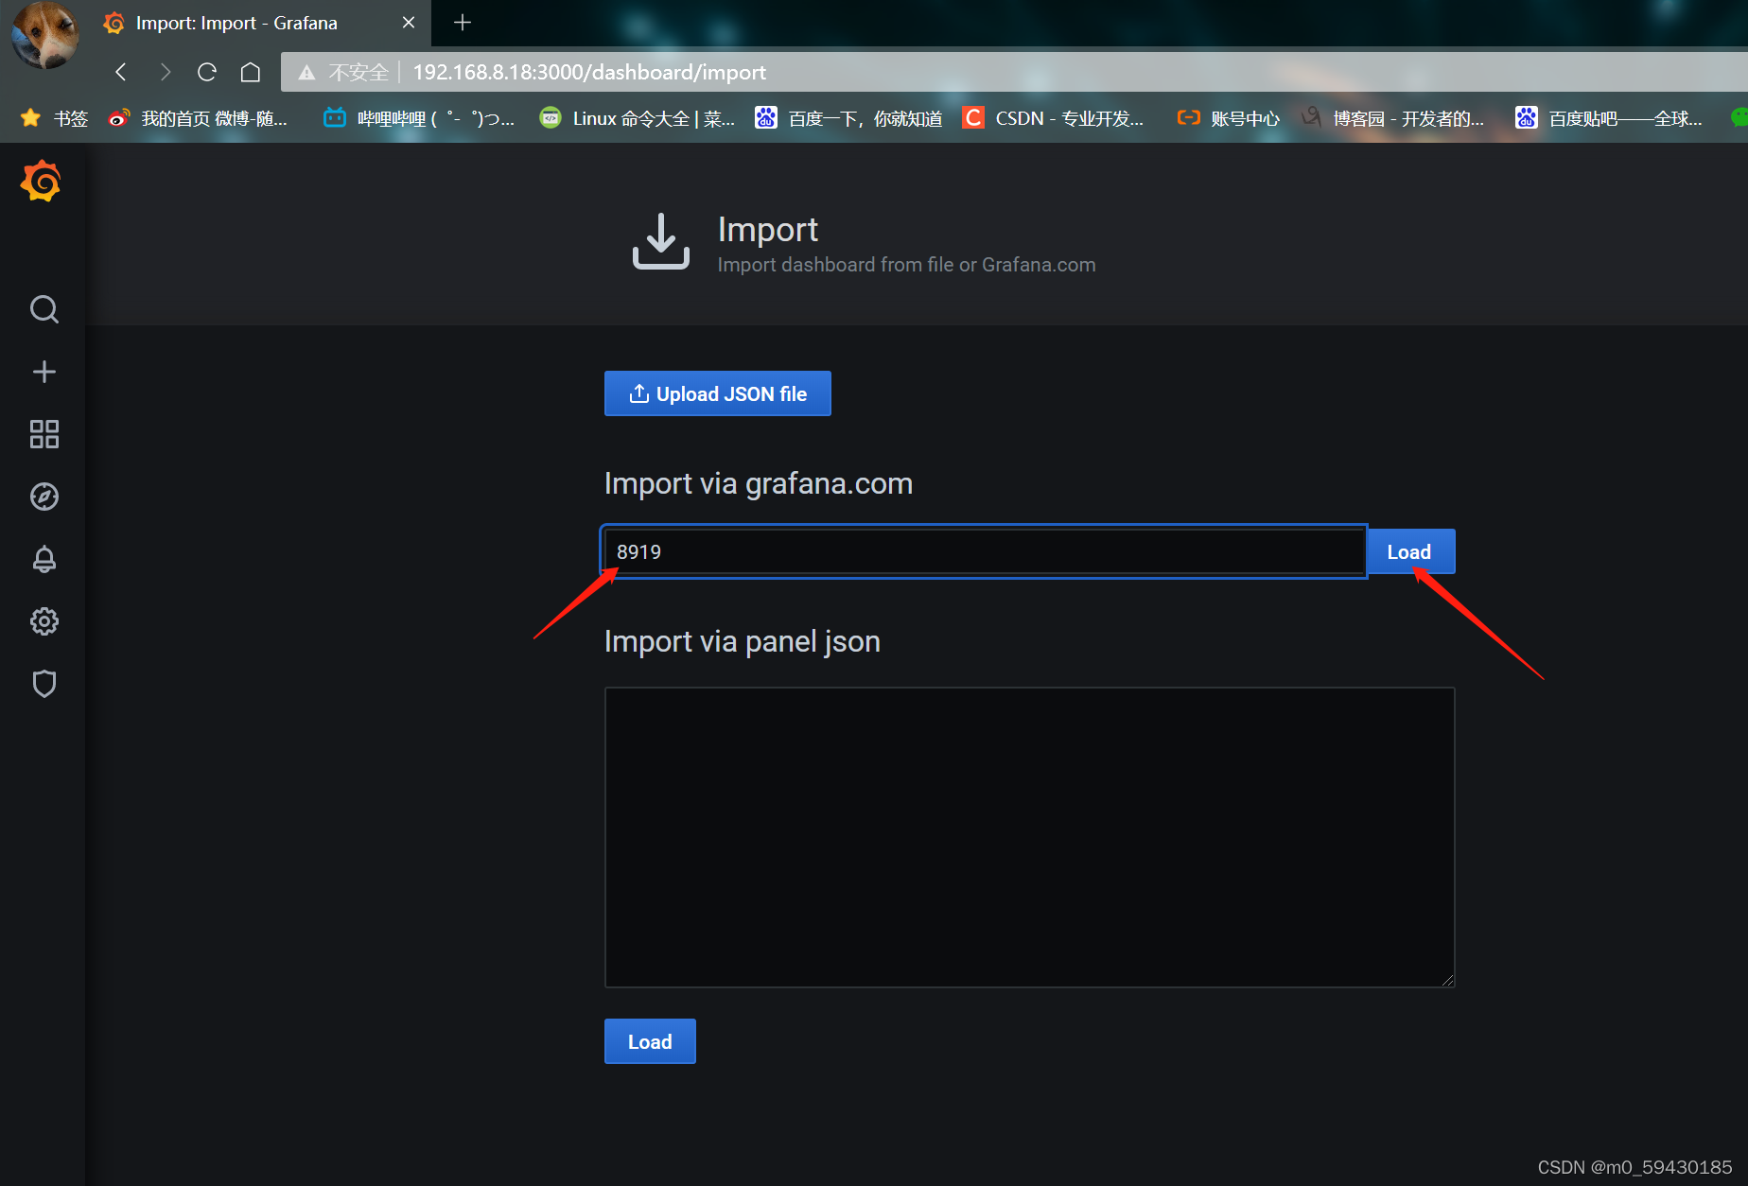Focus the grafana.com dashboard ID field
The height and width of the screenshot is (1186, 1748).
[x=984, y=551]
